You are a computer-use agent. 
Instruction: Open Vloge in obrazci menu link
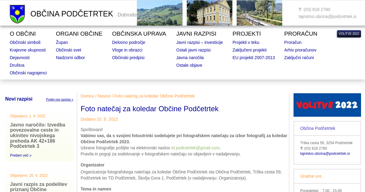[127, 50]
